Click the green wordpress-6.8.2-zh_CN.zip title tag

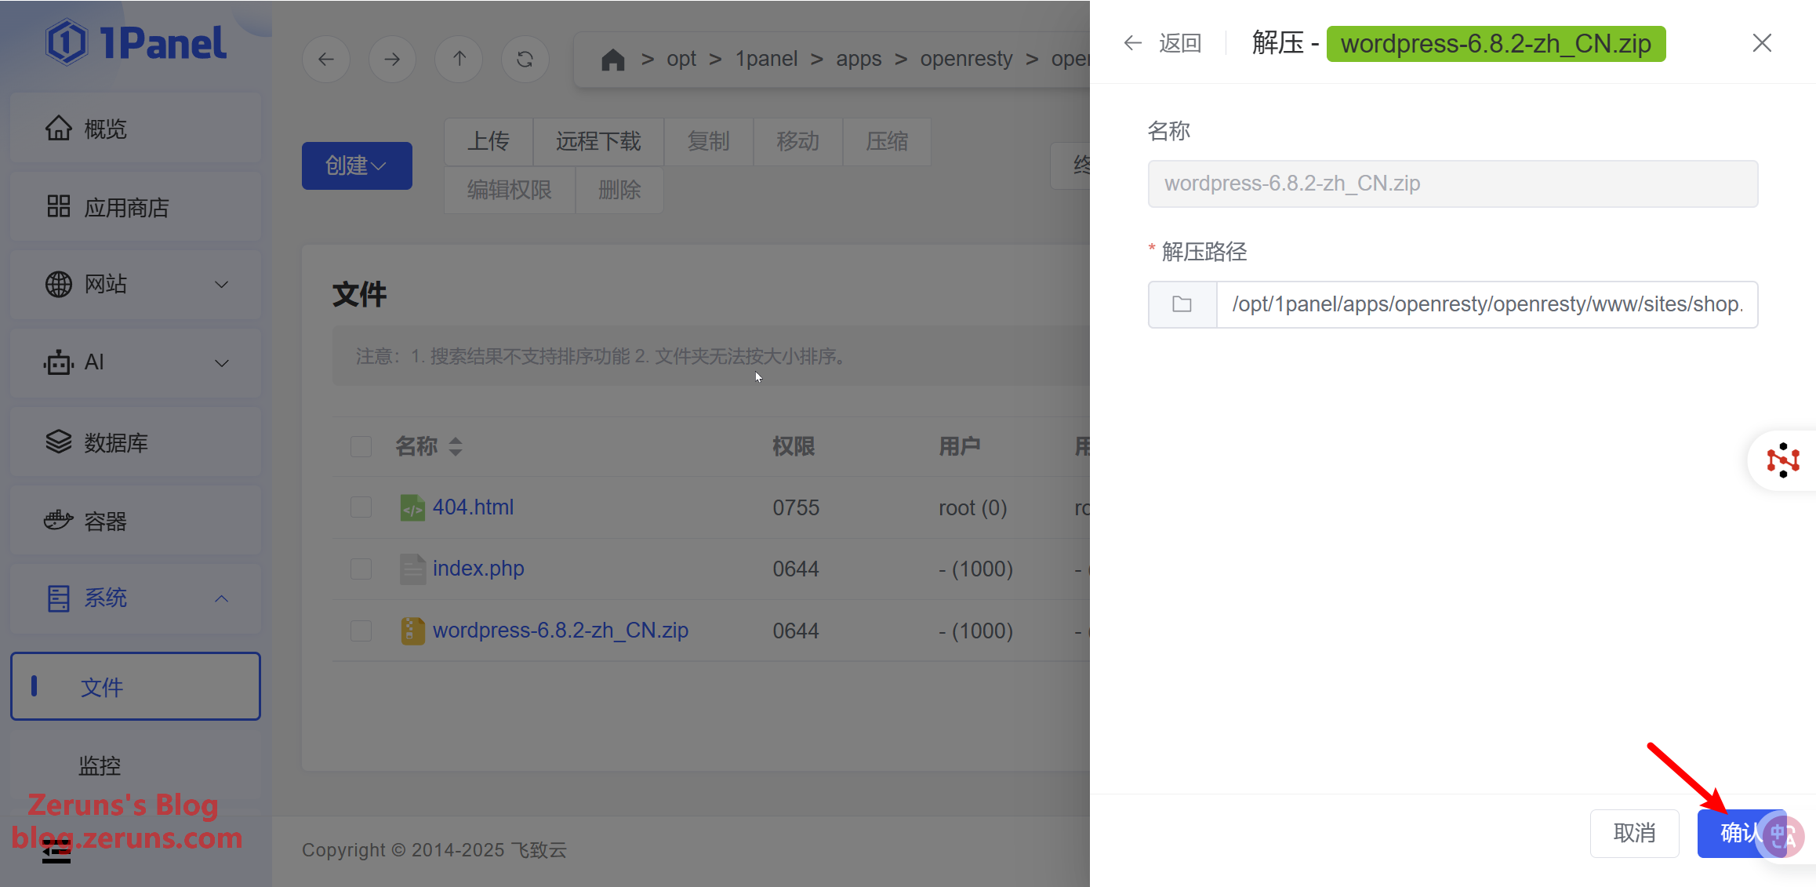tap(1496, 43)
